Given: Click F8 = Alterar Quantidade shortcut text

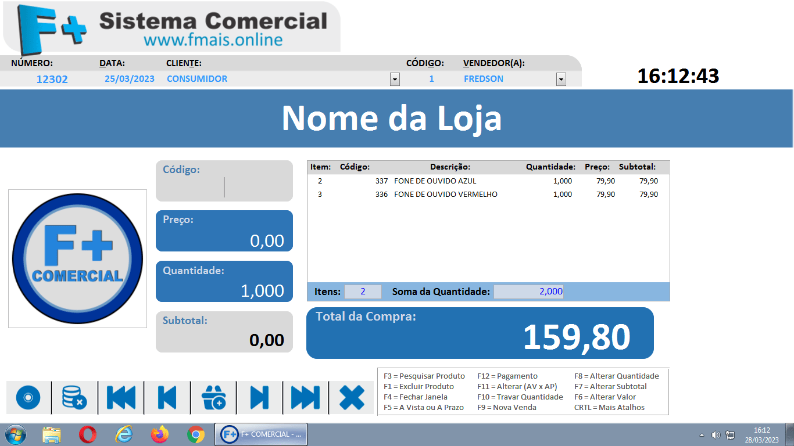Looking at the screenshot, I should tap(617, 376).
